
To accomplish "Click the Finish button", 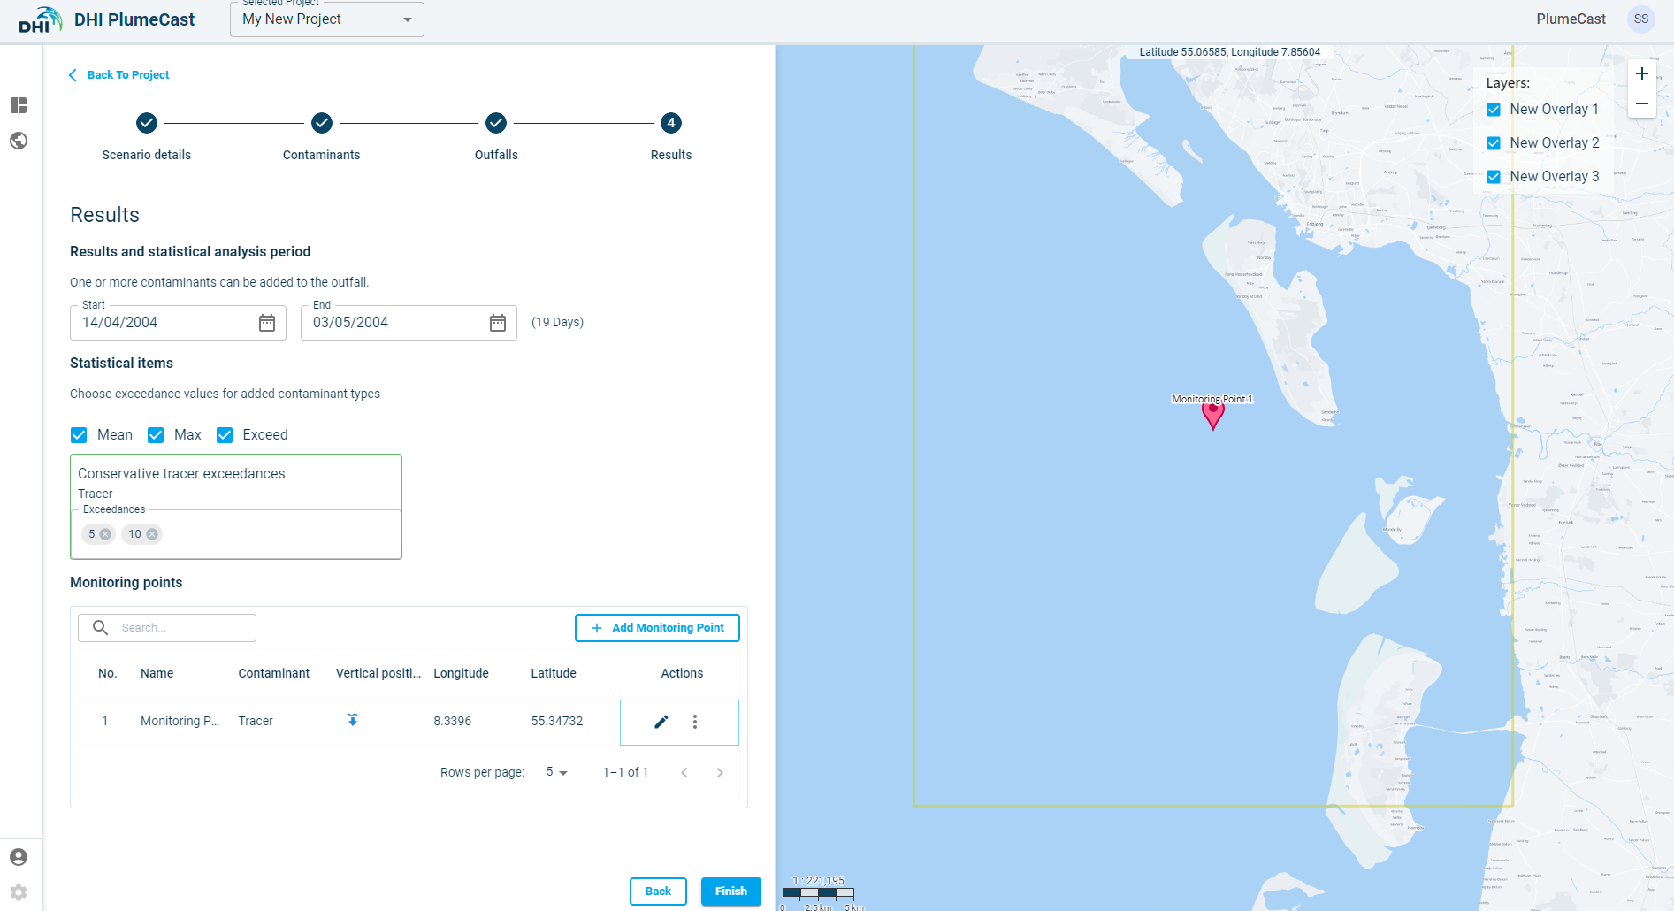I will coord(730,891).
